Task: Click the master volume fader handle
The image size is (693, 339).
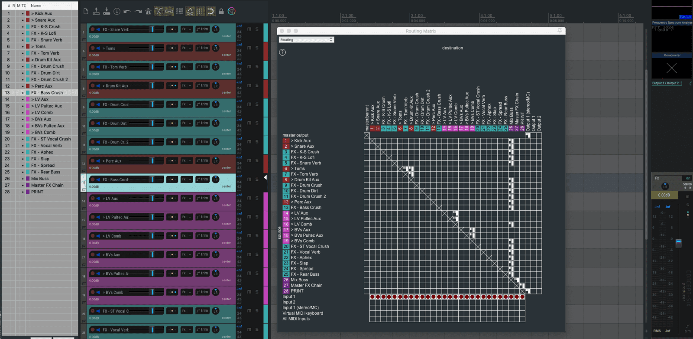Action: 679,243
